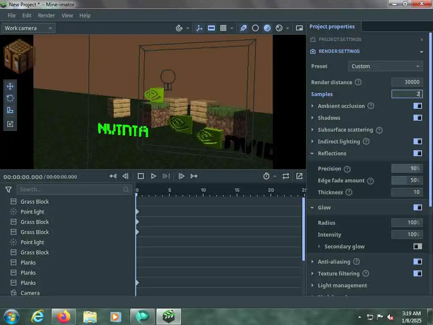This screenshot has width=433, height=325.
Task: Jump to previous keyframe
Action: [x=113, y=176]
